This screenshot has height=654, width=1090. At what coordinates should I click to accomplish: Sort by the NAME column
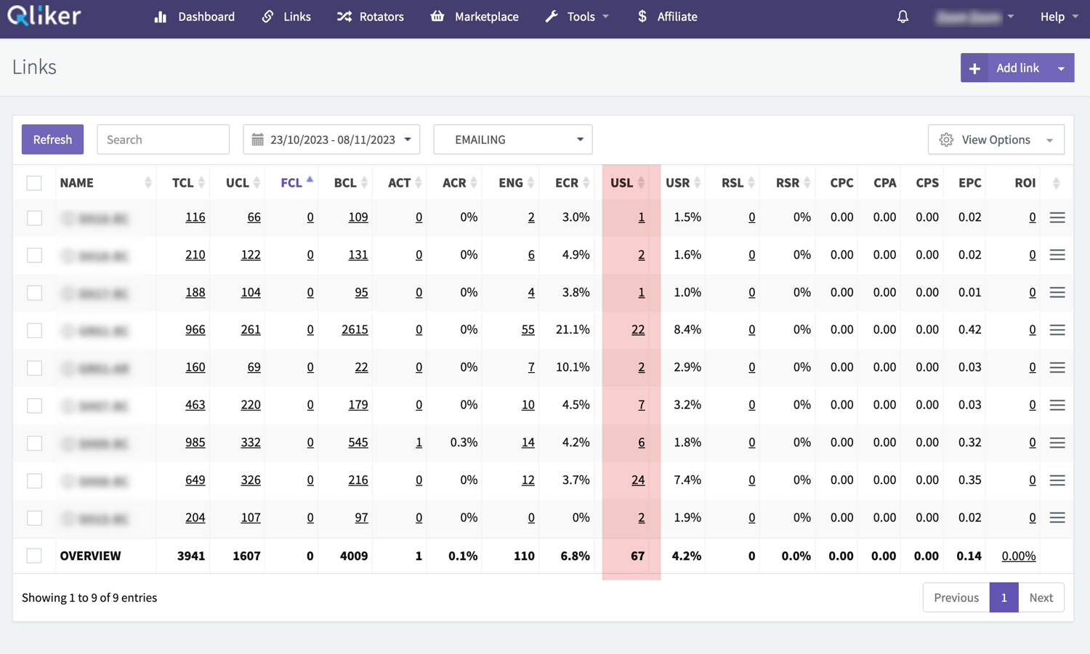pyautogui.click(x=105, y=183)
